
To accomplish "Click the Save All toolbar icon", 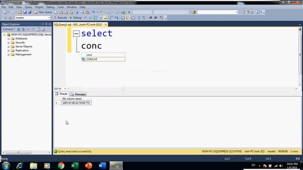I will pyautogui.click(x=29, y=12).
